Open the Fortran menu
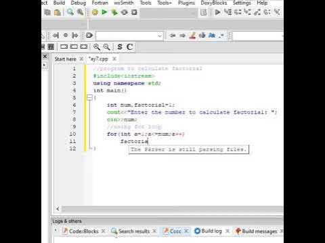The image size is (325, 243). [100, 3]
